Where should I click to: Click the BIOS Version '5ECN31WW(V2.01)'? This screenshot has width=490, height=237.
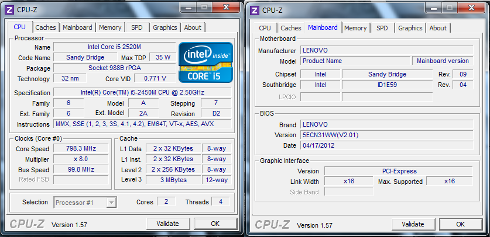[x=387, y=135]
